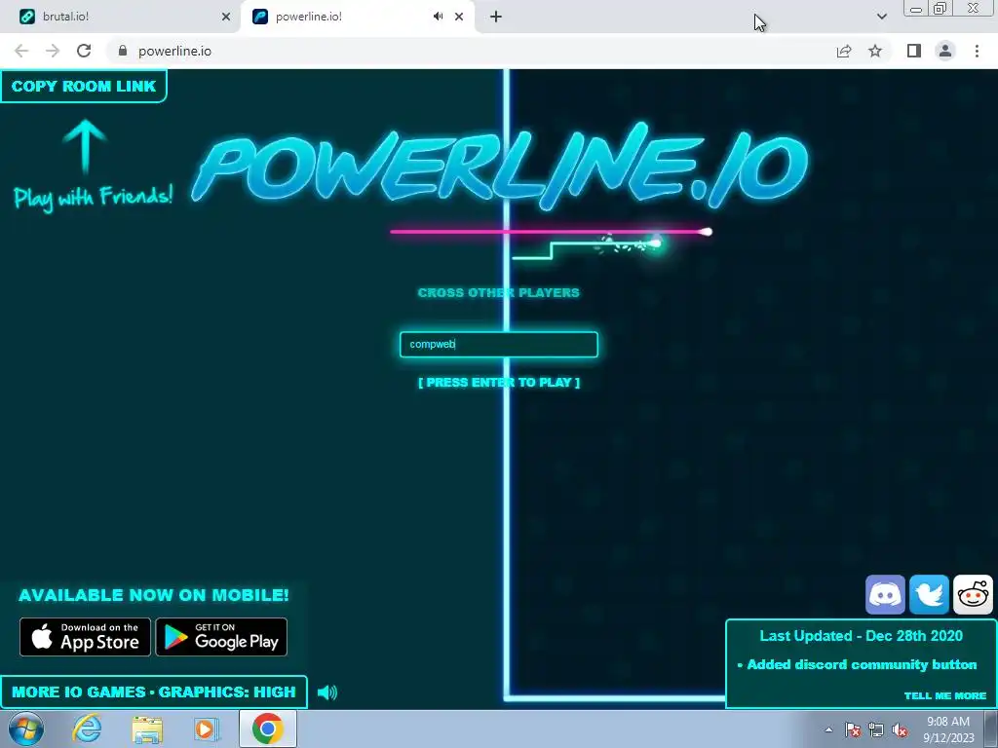
Task: Bookmark this page with star icon
Action: point(875,51)
